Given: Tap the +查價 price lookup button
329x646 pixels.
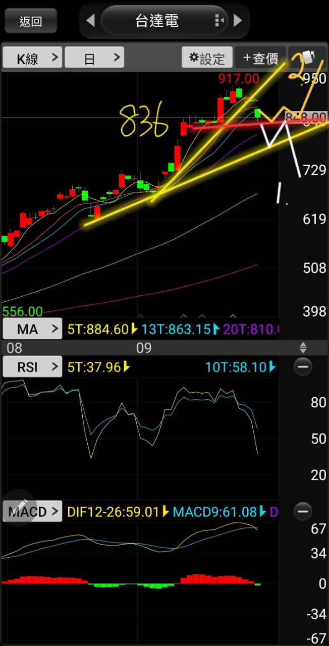Looking at the screenshot, I should 260,58.
